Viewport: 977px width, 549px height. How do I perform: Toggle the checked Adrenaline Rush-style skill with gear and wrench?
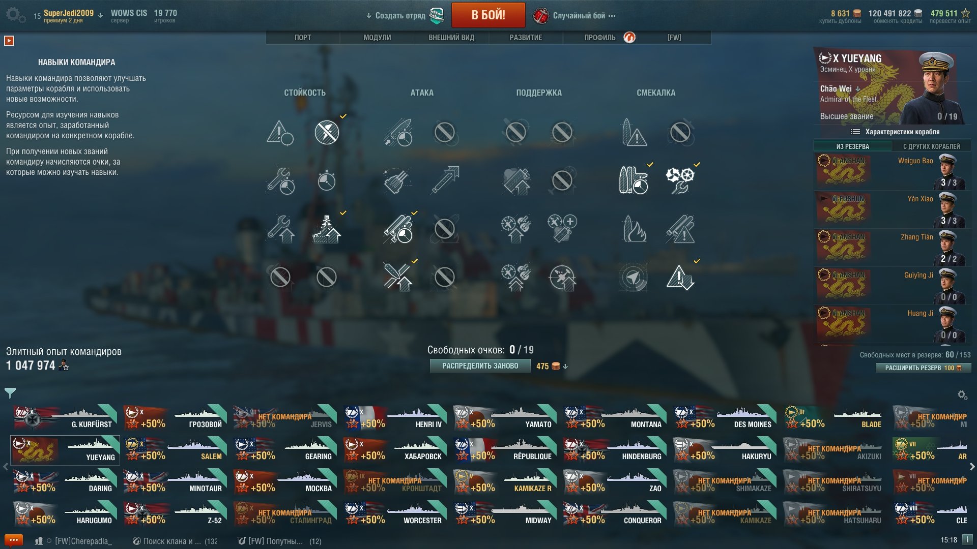click(680, 180)
